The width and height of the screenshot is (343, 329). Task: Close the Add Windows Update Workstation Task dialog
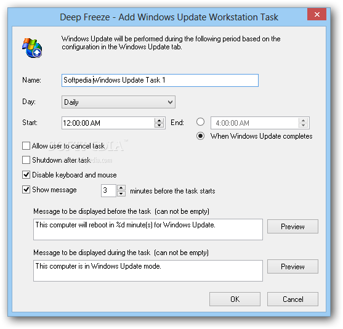pyautogui.click(x=317, y=14)
